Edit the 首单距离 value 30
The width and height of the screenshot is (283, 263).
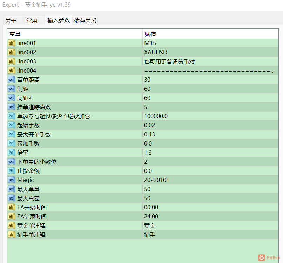pyautogui.click(x=210, y=80)
